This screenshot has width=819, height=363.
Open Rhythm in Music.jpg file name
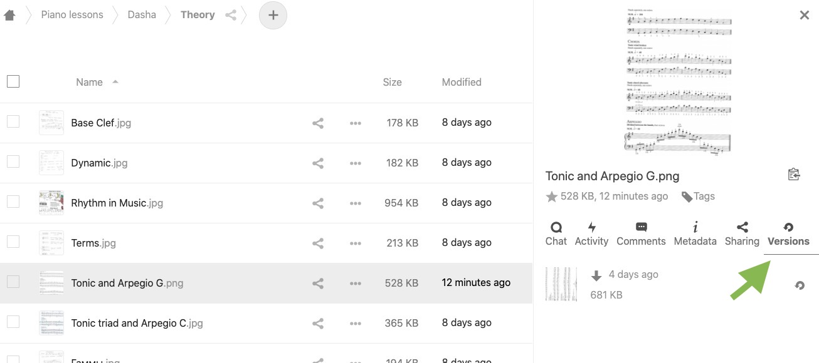[117, 203]
